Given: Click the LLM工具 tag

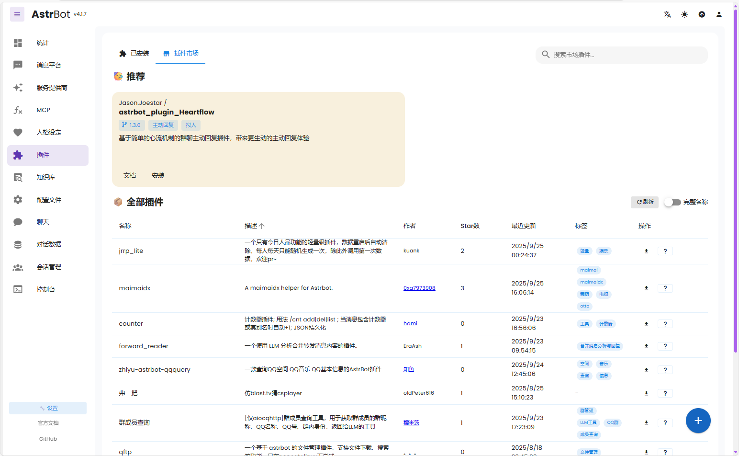Looking at the screenshot, I should 588,422.
